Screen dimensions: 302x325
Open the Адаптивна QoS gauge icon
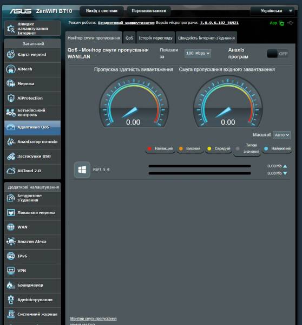[11, 127]
